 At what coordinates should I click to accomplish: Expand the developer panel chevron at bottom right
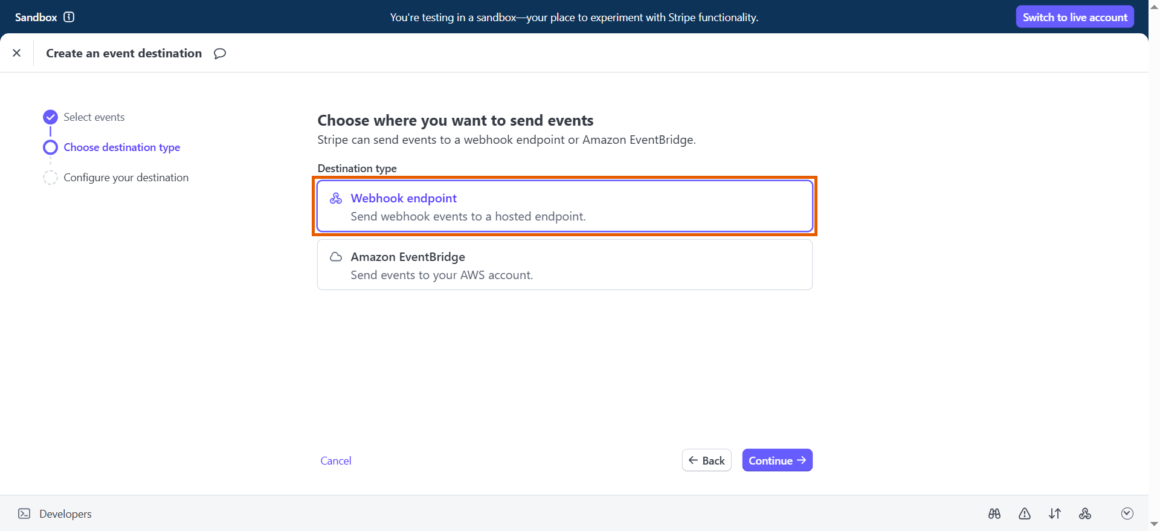[x=1127, y=513]
